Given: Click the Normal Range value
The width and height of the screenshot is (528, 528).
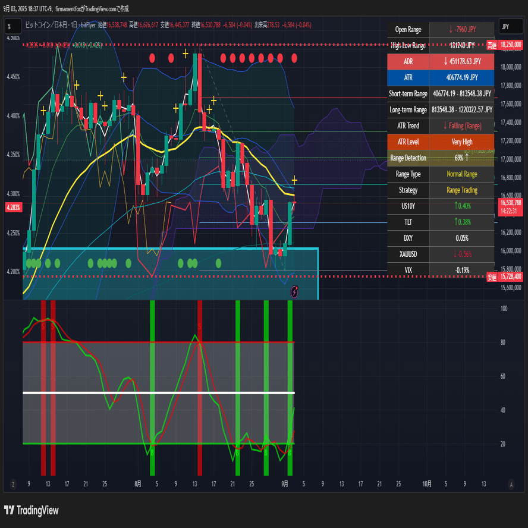Looking at the screenshot, I should pyautogui.click(x=462, y=174).
